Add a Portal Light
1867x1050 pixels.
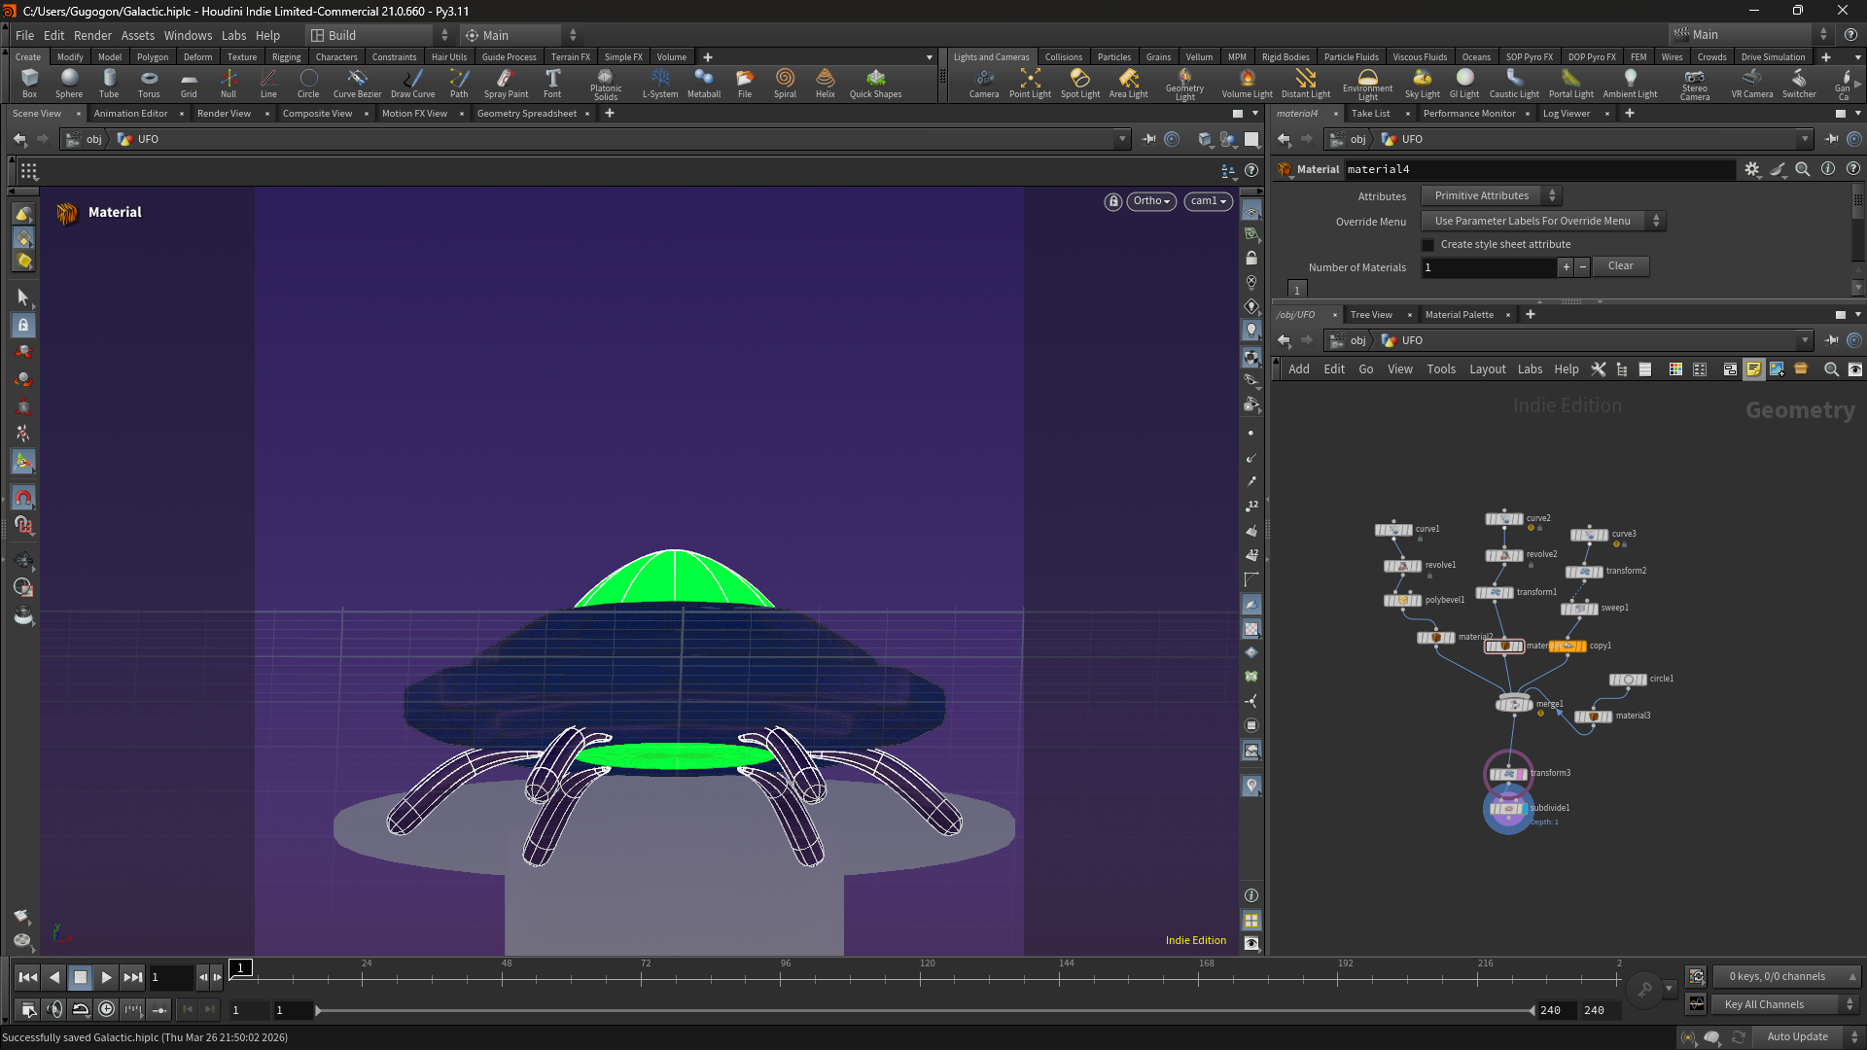(x=1571, y=83)
